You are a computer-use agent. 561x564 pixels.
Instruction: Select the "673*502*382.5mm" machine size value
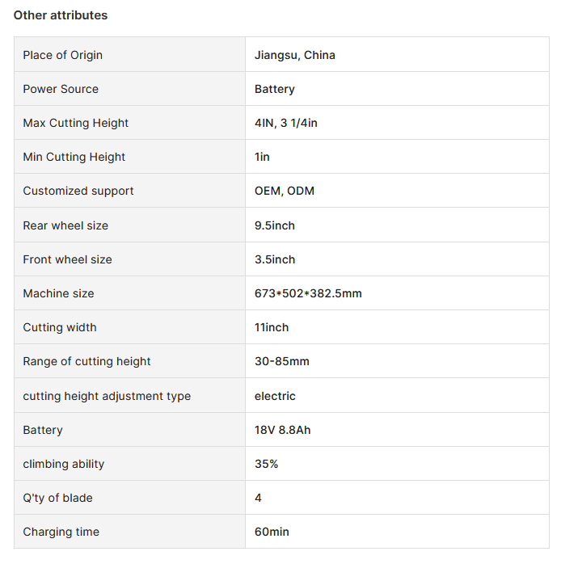pyautogui.click(x=308, y=293)
